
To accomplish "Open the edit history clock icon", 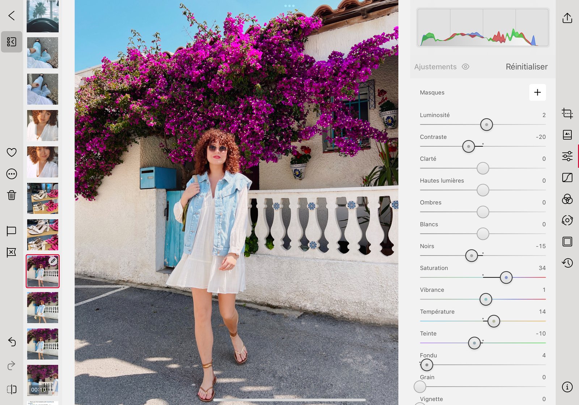I will (x=567, y=263).
